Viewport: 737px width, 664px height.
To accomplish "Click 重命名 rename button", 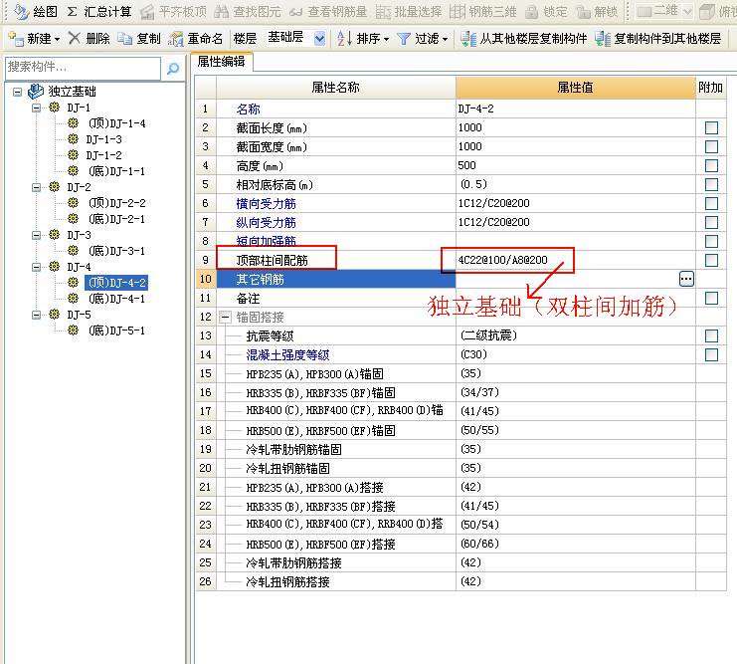I will (x=195, y=38).
